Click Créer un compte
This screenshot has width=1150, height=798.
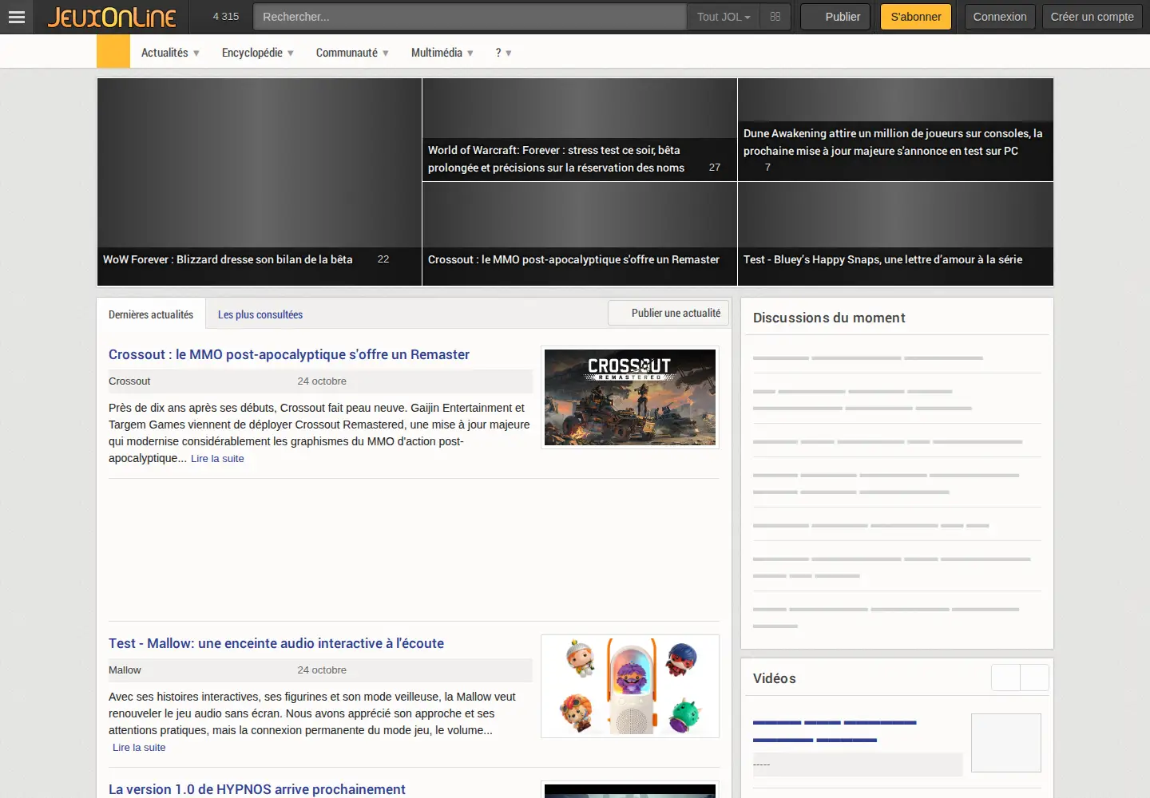pyautogui.click(x=1092, y=17)
